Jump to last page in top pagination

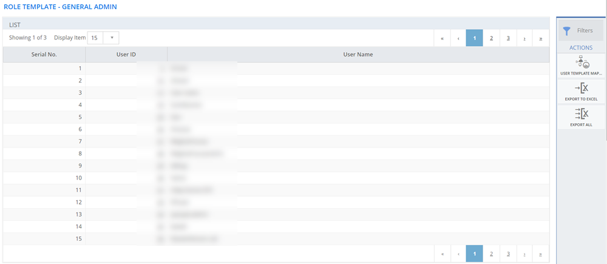541,38
